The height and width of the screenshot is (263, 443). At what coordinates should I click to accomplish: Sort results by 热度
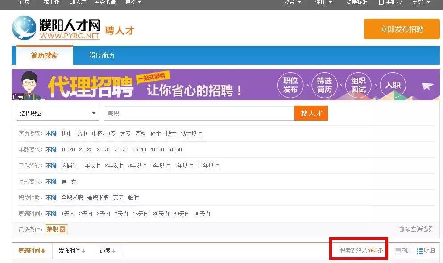tap(107, 251)
